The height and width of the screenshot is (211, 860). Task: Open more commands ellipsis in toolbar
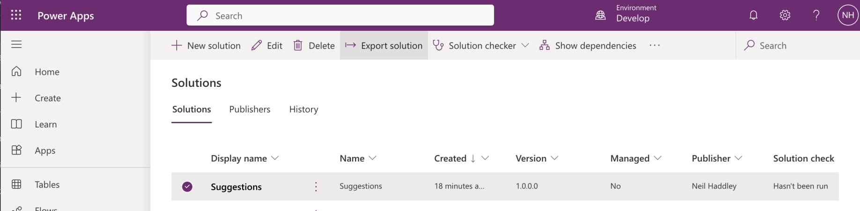[654, 45]
